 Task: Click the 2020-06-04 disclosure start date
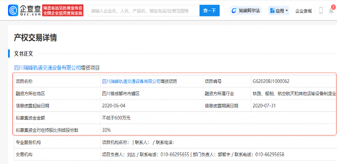(x=114, y=106)
